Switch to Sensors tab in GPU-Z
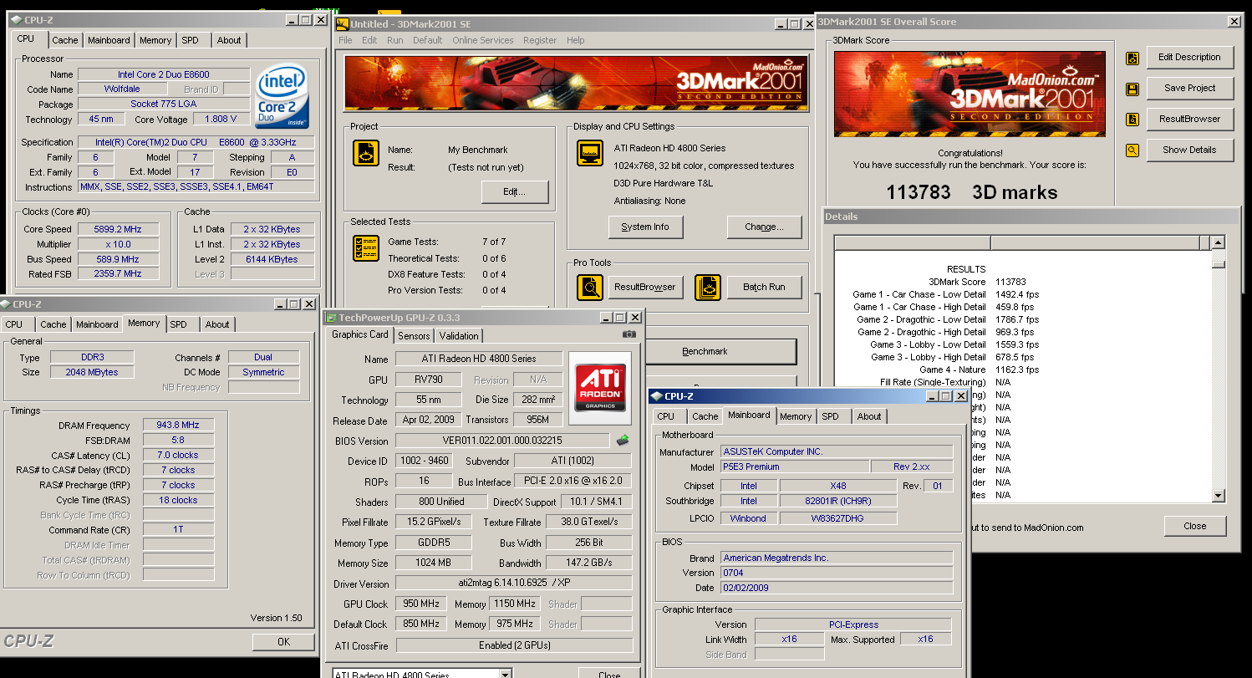Image resolution: width=1252 pixels, height=678 pixels. point(414,336)
